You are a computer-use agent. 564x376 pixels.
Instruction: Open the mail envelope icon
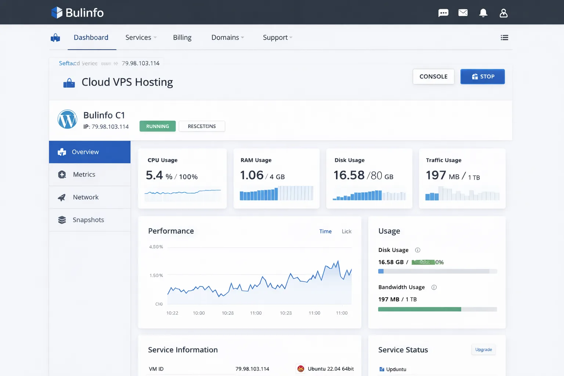[463, 13]
